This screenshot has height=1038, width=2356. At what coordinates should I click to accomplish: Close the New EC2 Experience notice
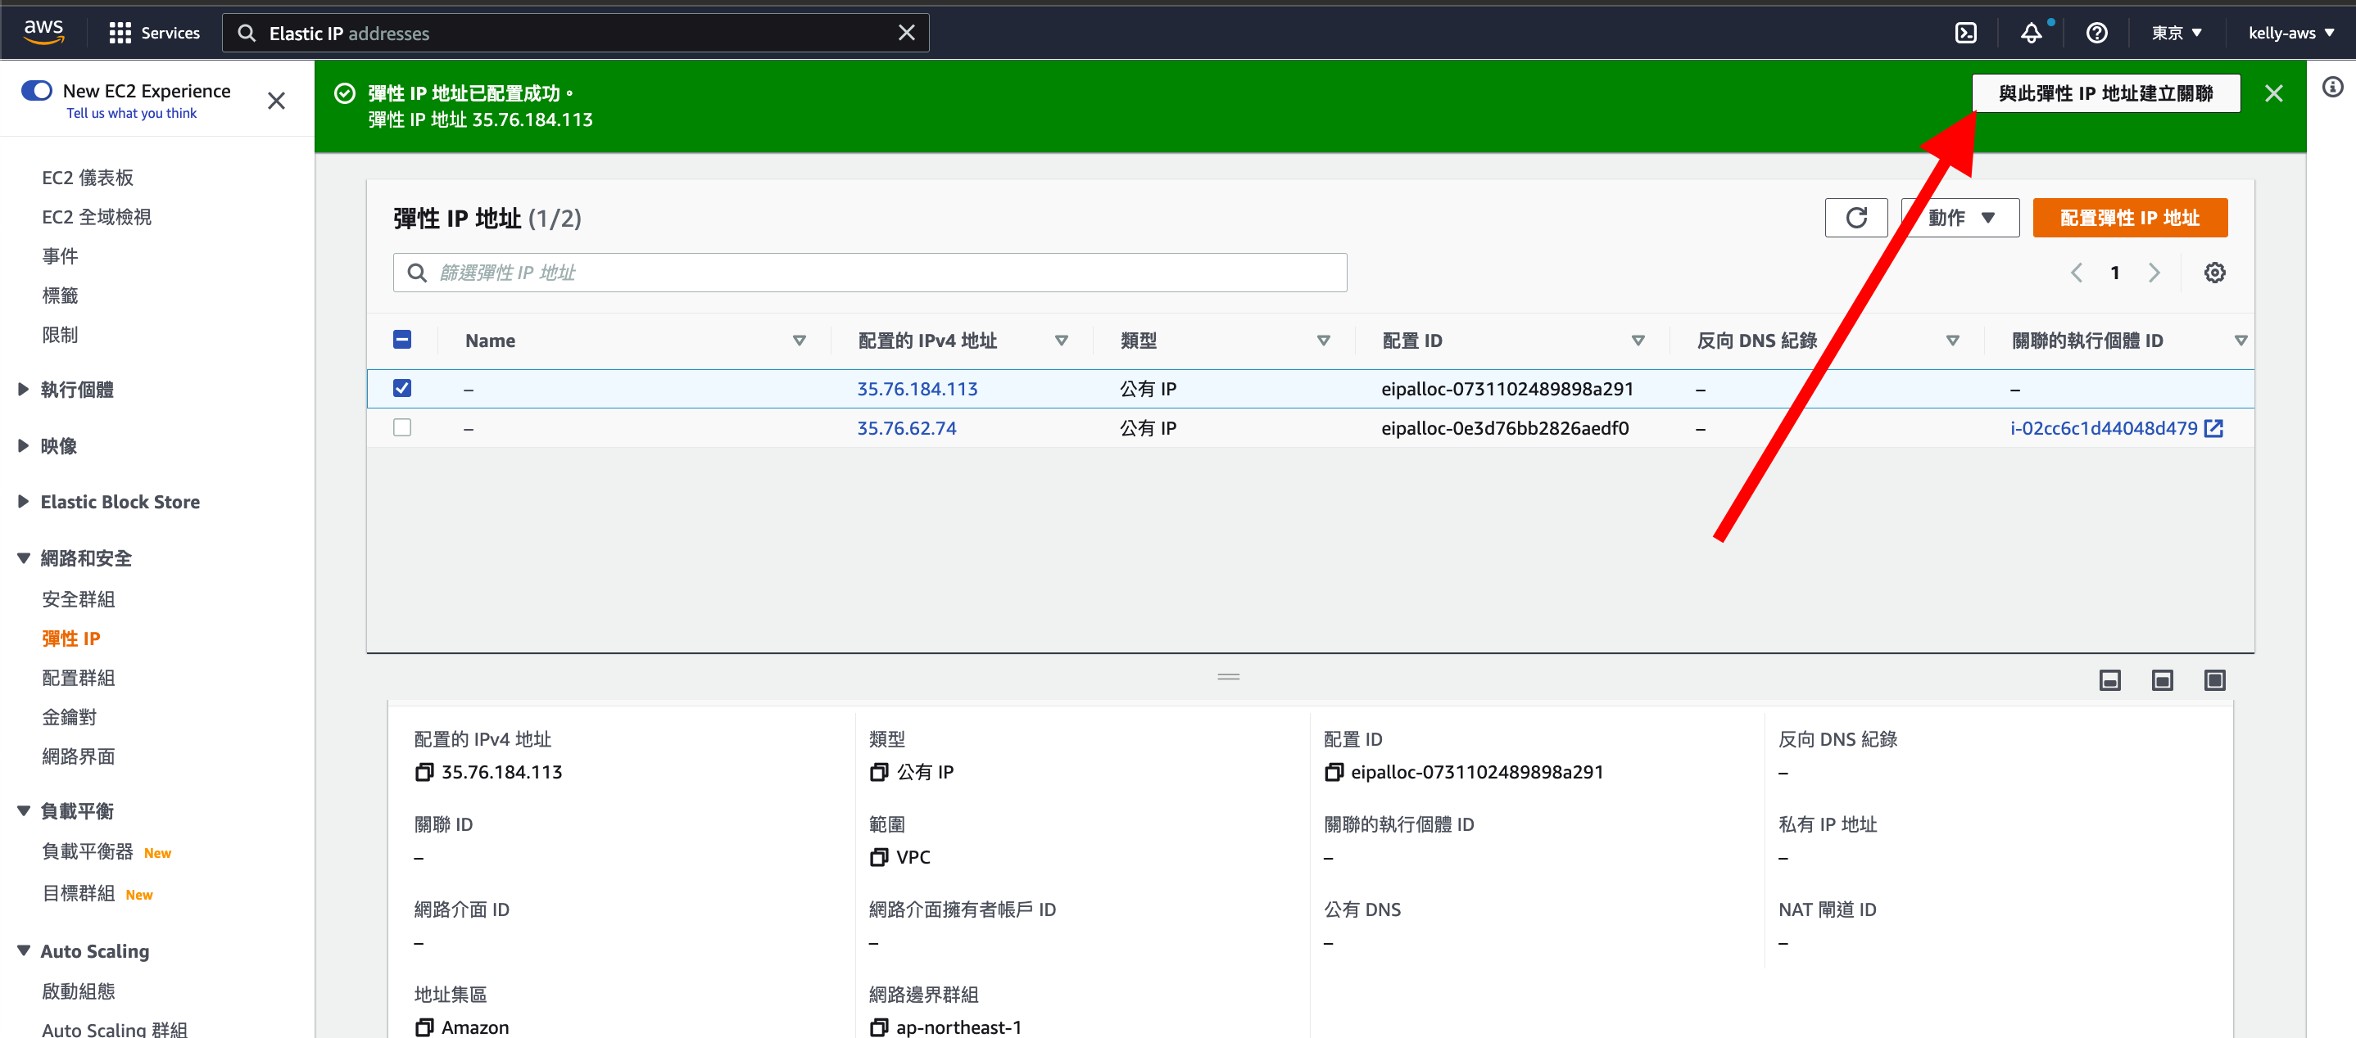point(276,101)
